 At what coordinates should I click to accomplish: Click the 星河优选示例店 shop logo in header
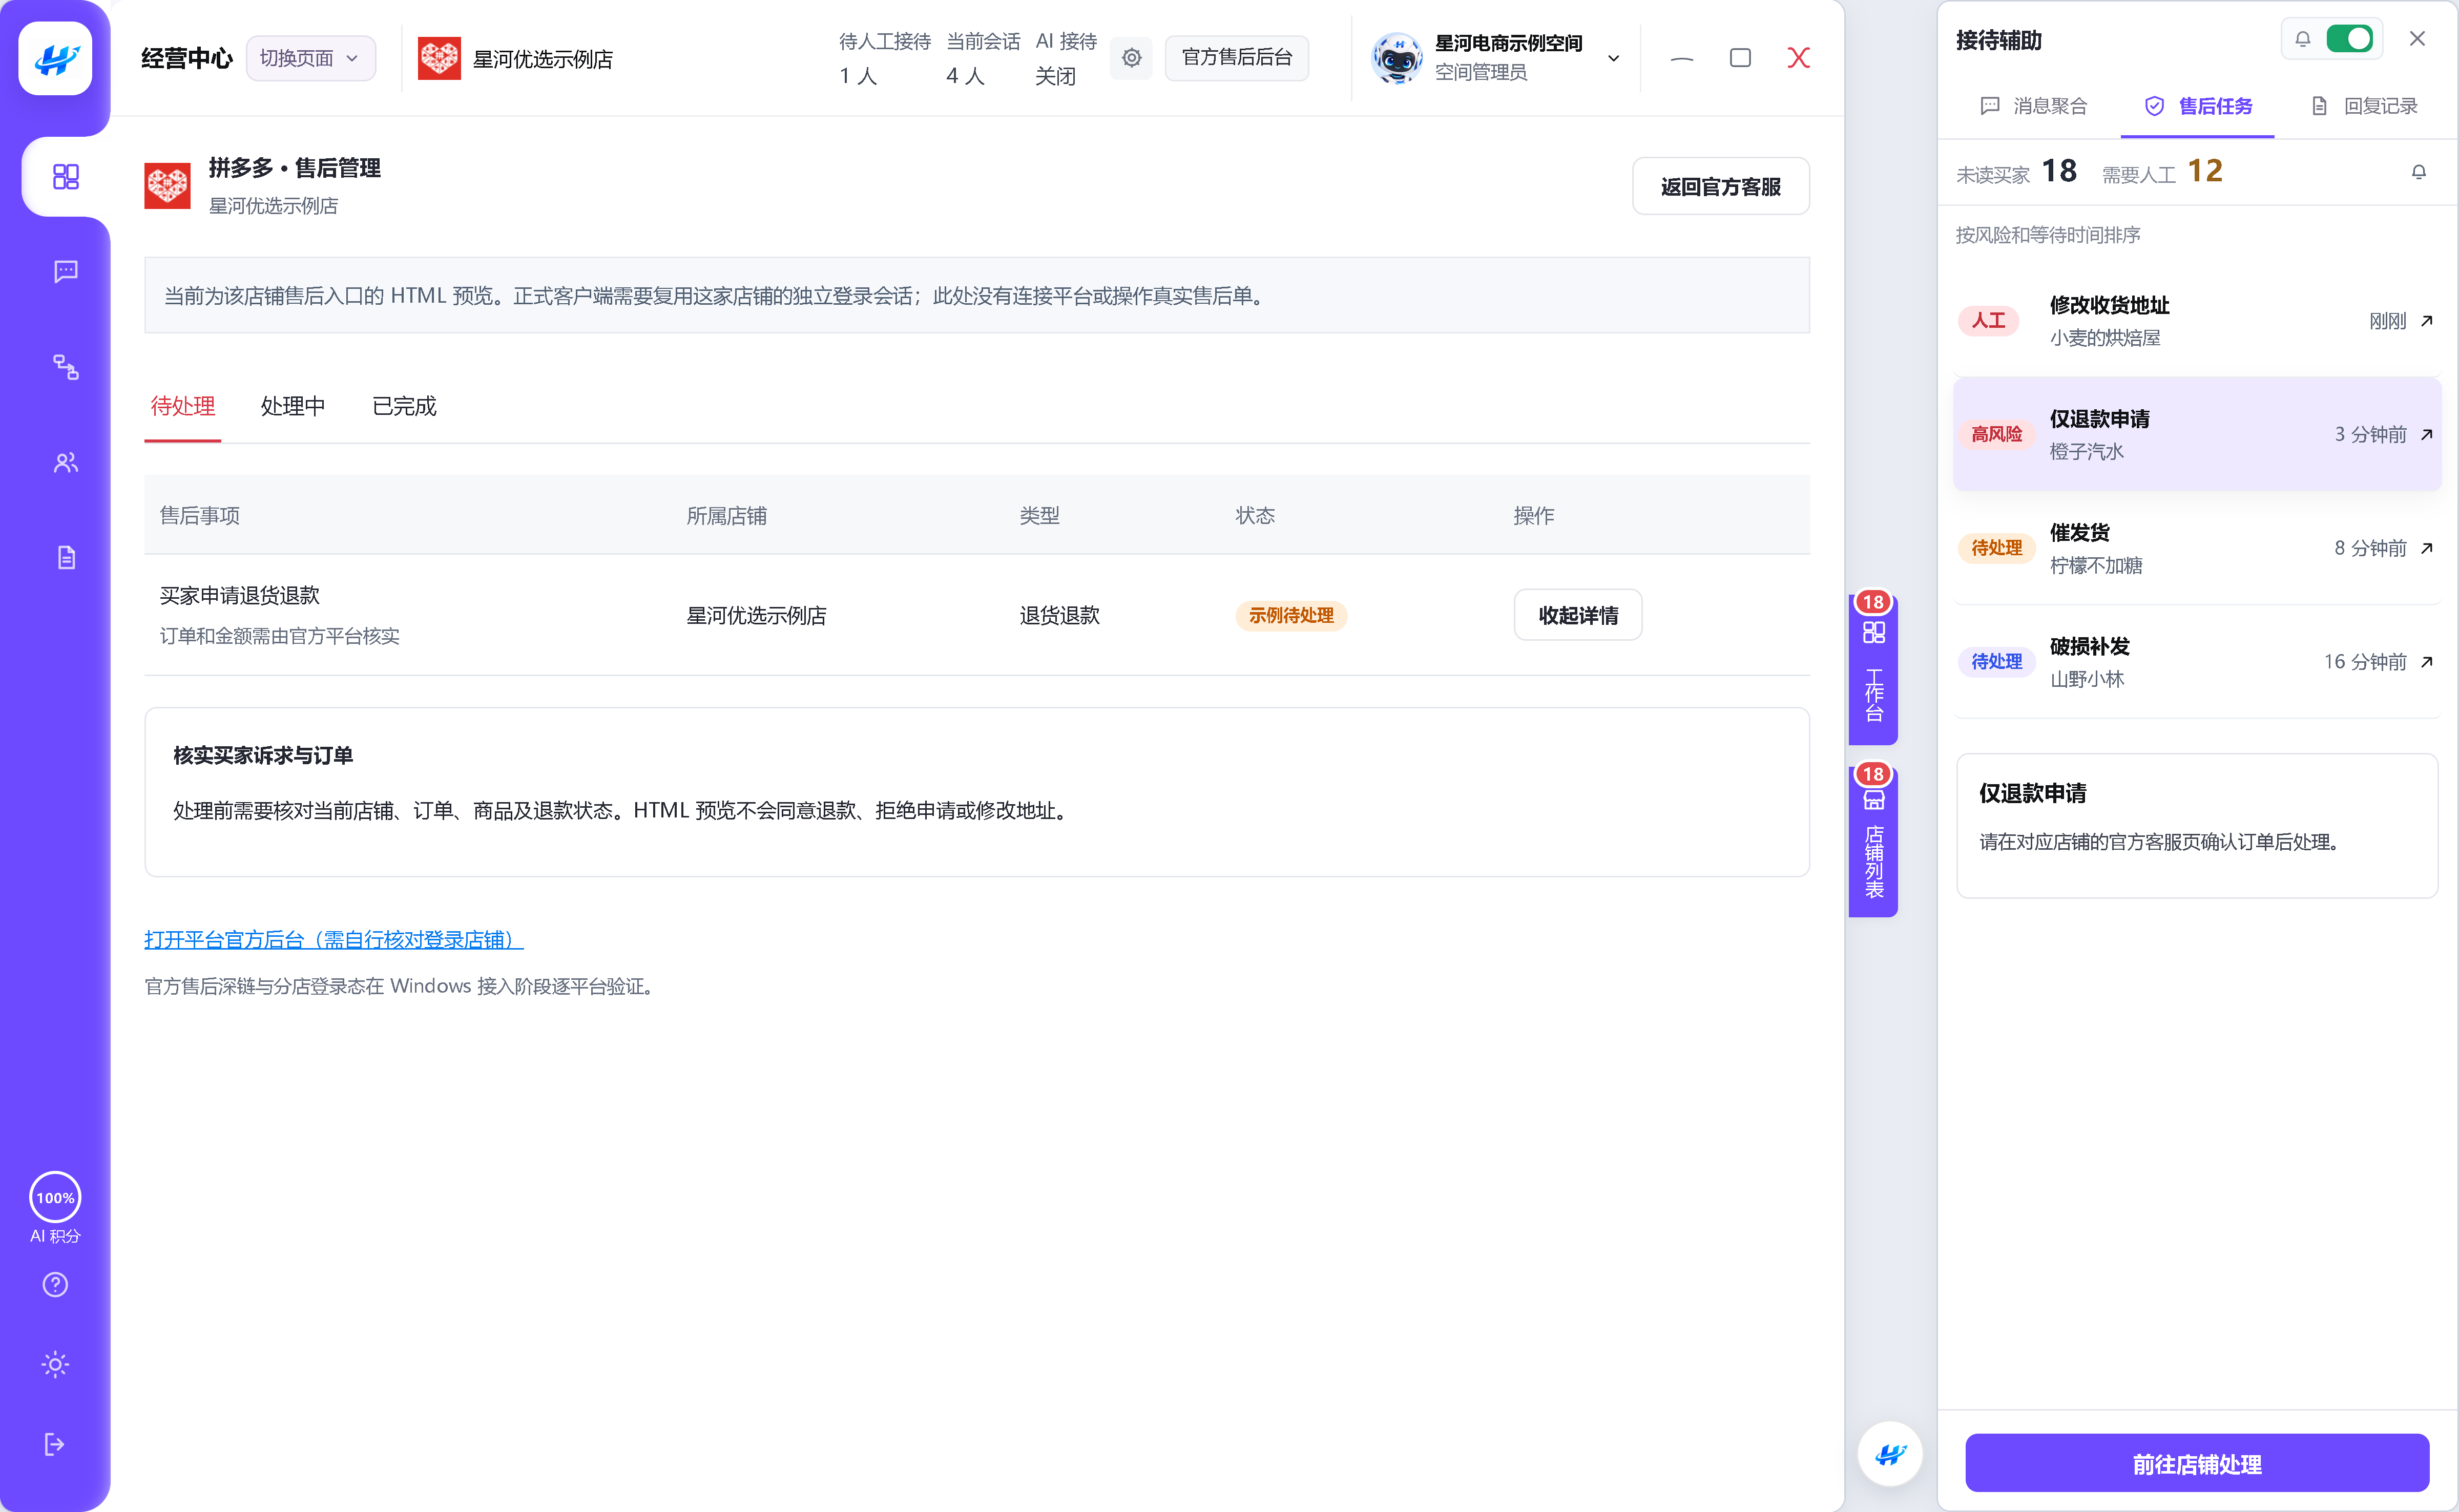click(439, 58)
